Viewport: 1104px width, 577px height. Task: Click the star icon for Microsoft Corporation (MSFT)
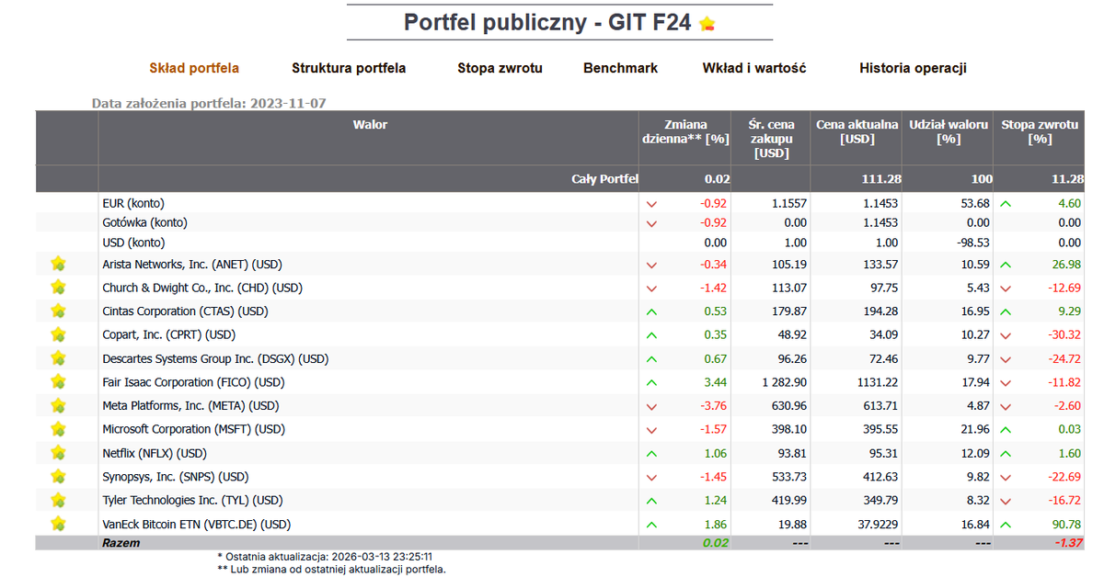pyautogui.click(x=59, y=429)
